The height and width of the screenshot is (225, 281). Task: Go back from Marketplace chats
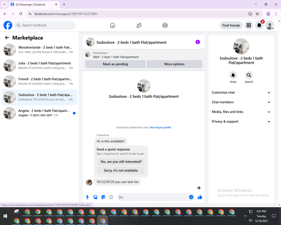(x=7, y=38)
